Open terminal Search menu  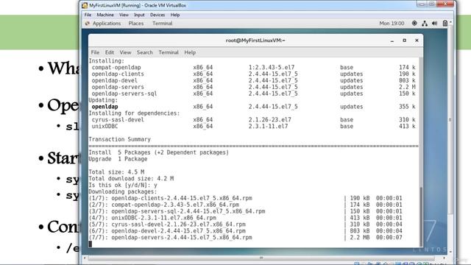pos(145,52)
